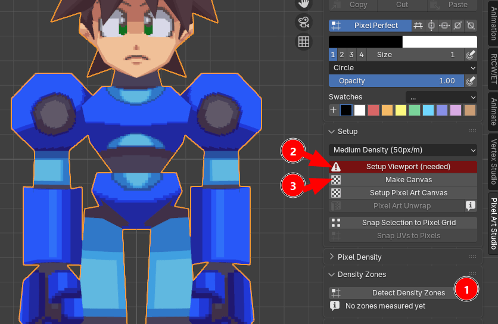
Task: Enable pen pressure for Size
Action: tap(471, 55)
